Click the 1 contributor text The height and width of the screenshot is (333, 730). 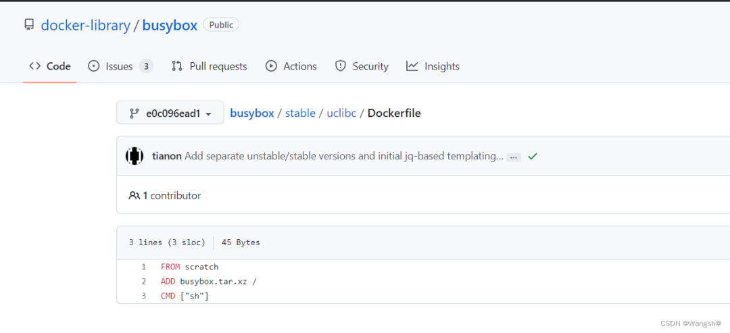point(172,196)
